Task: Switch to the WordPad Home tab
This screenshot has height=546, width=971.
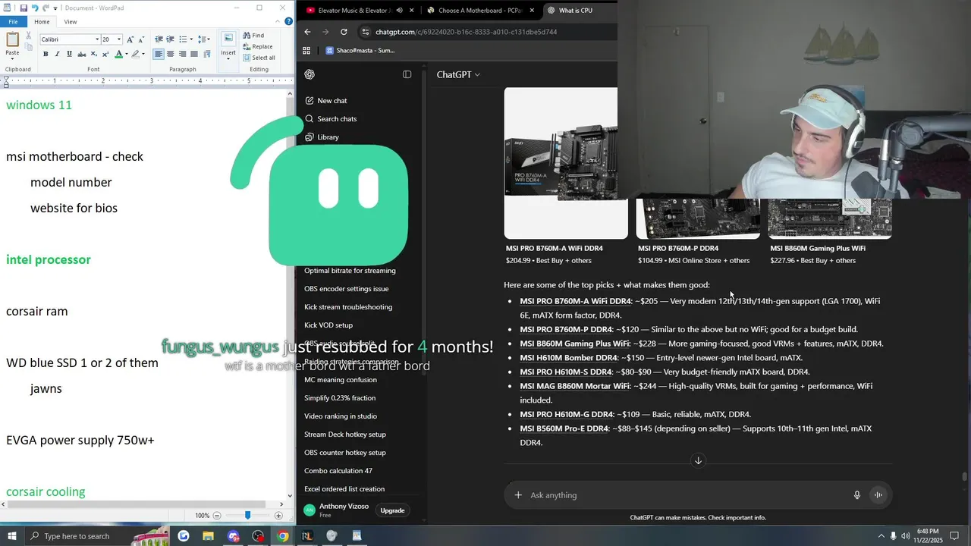Action: pyautogui.click(x=42, y=22)
